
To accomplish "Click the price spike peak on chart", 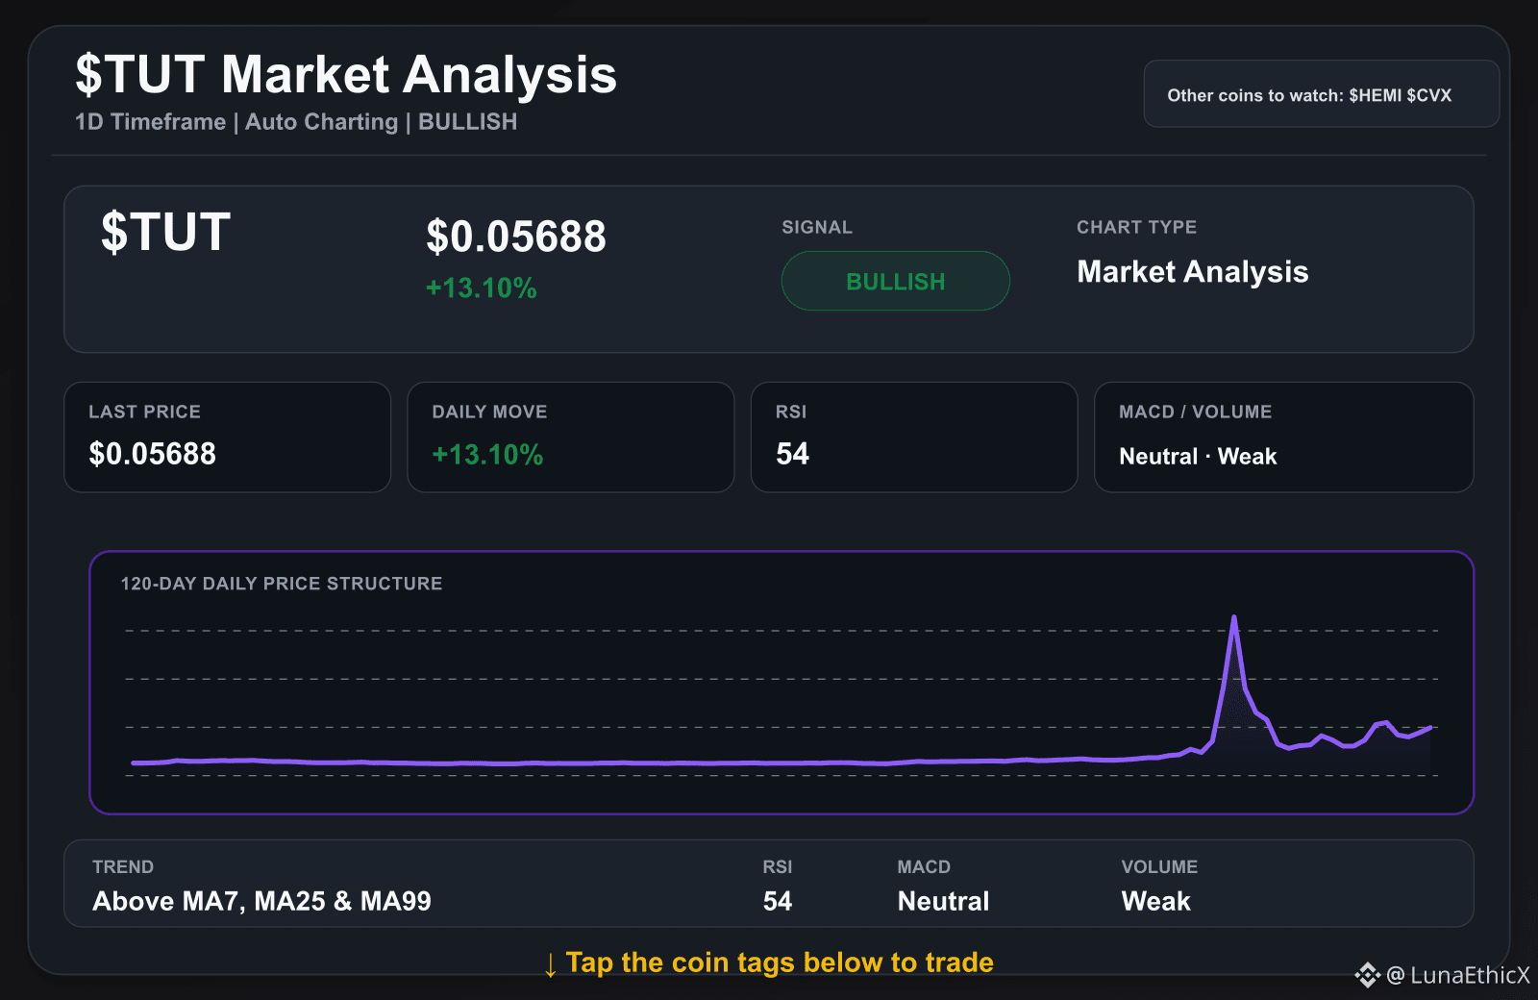I will click(x=1233, y=618).
